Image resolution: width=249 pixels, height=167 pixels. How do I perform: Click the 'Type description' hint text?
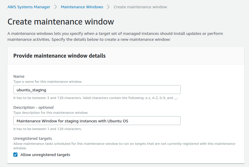(51, 113)
